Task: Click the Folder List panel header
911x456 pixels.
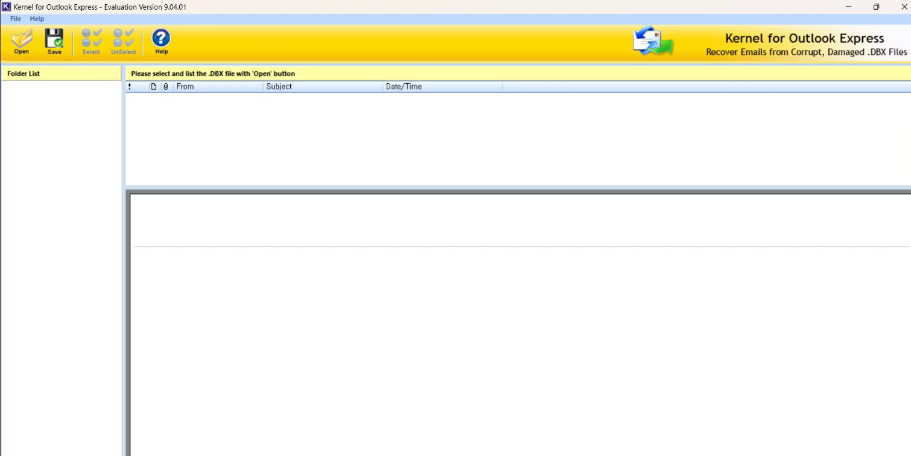Action: (x=61, y=73)
